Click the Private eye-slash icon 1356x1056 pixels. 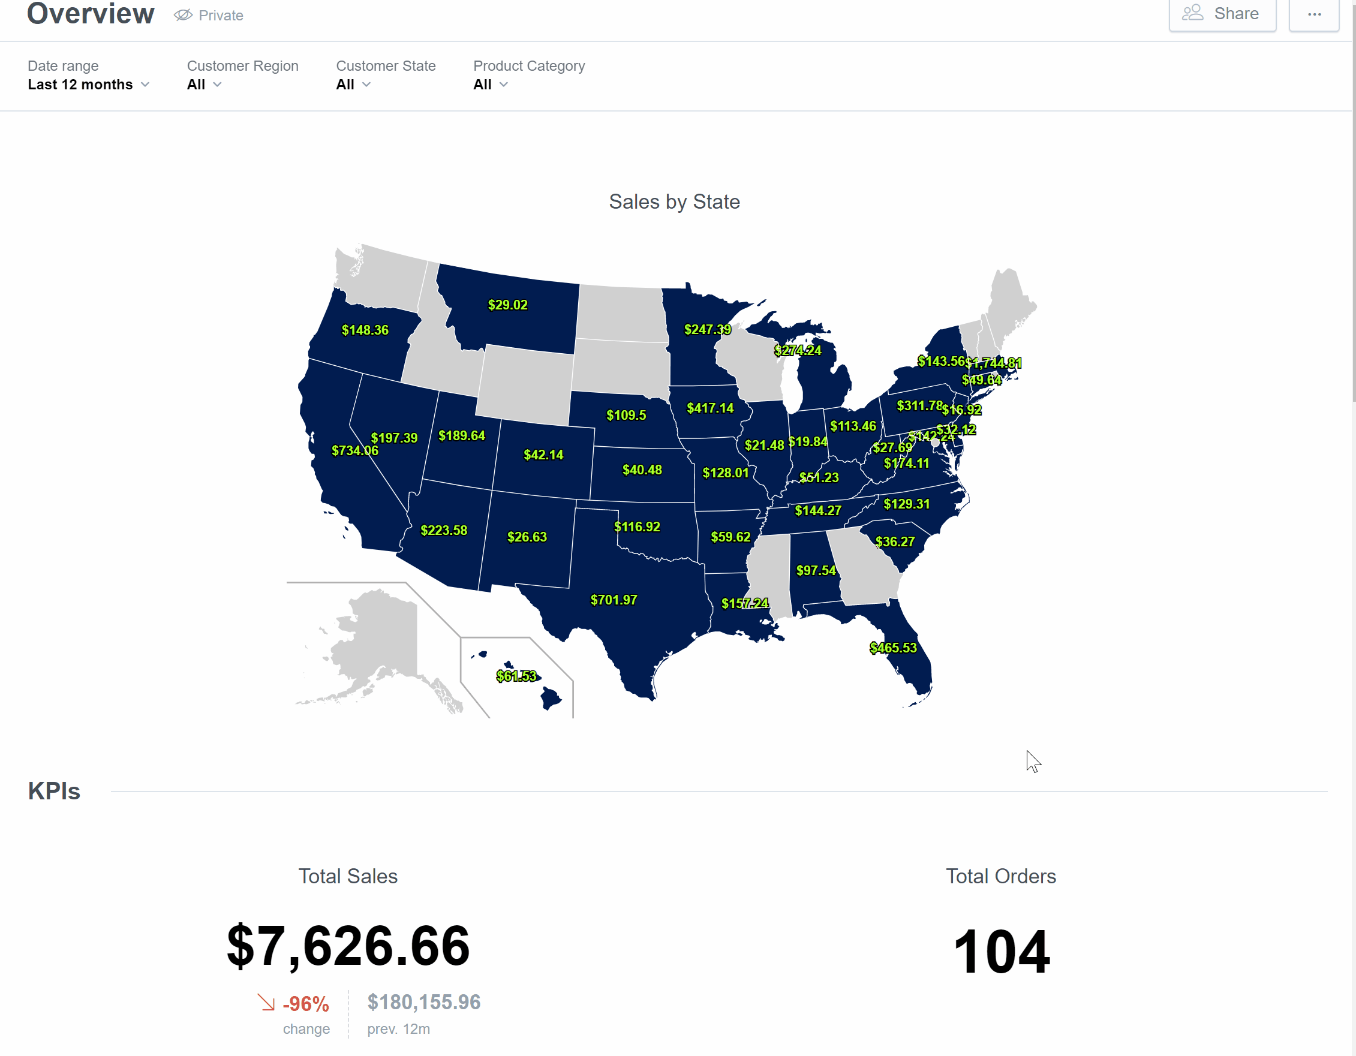pyautogui.click(x=183, y=15)
